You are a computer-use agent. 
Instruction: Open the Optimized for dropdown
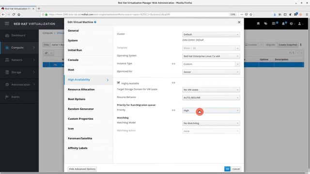211,72
